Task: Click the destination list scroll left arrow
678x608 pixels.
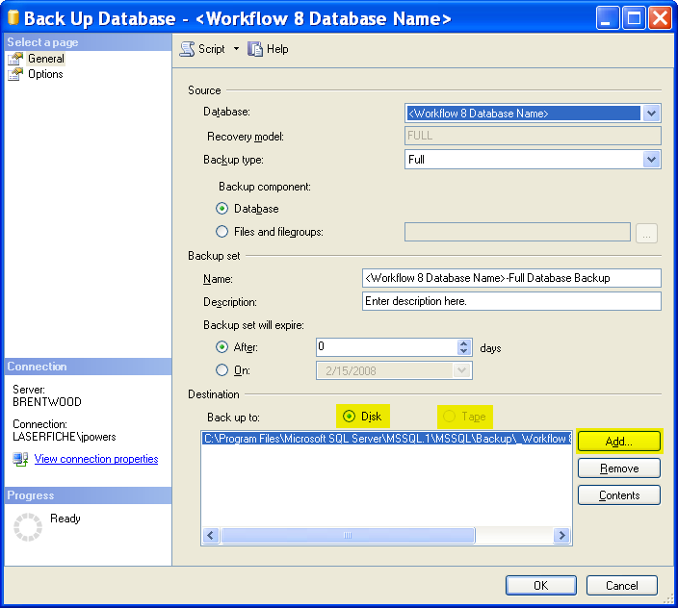Action: coord(211,536)
